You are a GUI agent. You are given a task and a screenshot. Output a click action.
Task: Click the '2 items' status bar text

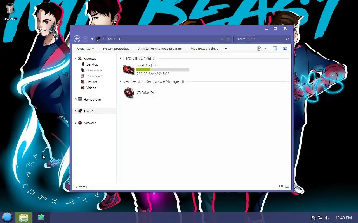(x=81, y=187)
